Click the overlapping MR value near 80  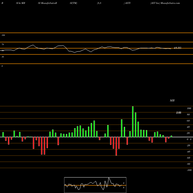179,113
